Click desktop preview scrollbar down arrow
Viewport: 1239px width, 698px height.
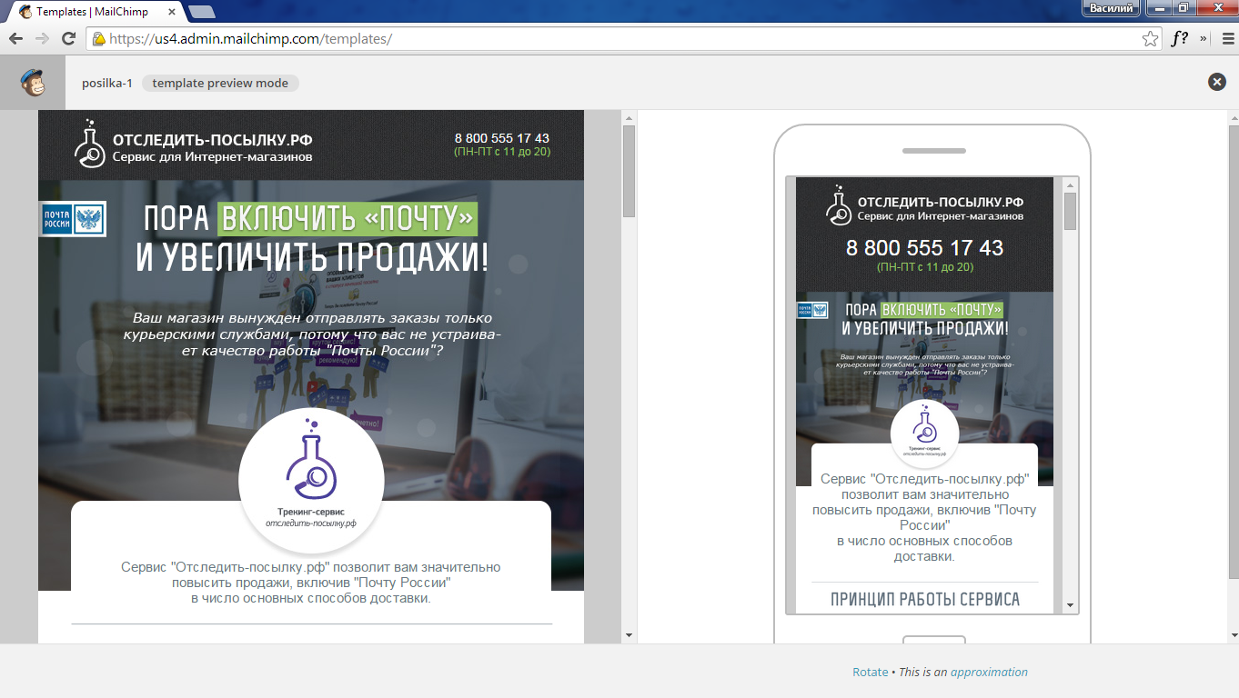click(629, 634)
